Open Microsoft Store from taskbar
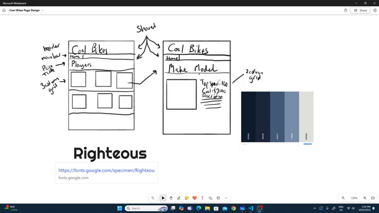This screenshot has width=379, height=213. click(216, 208)
